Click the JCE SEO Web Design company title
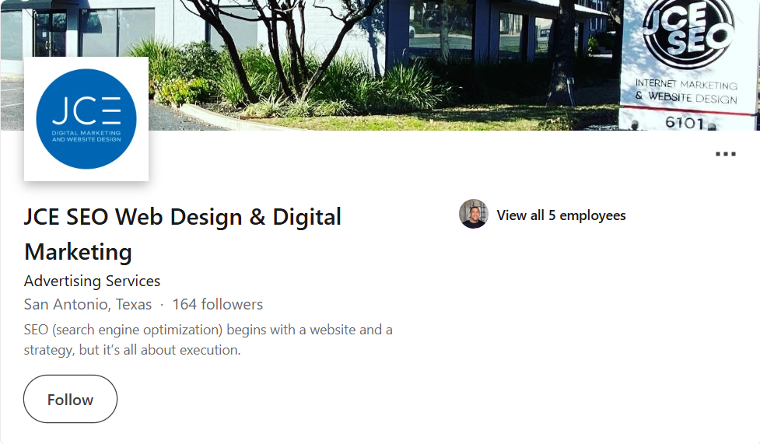 point(182,217)
